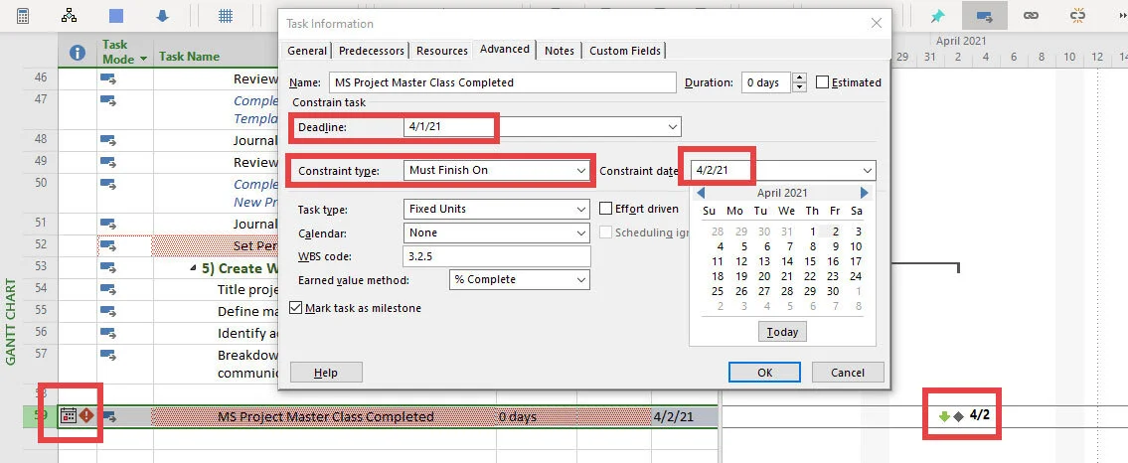The width and height of the screenshot is (1128, 463).
Task: Increase duration with the spinner up arrow
Action: (x=799, y=77)
